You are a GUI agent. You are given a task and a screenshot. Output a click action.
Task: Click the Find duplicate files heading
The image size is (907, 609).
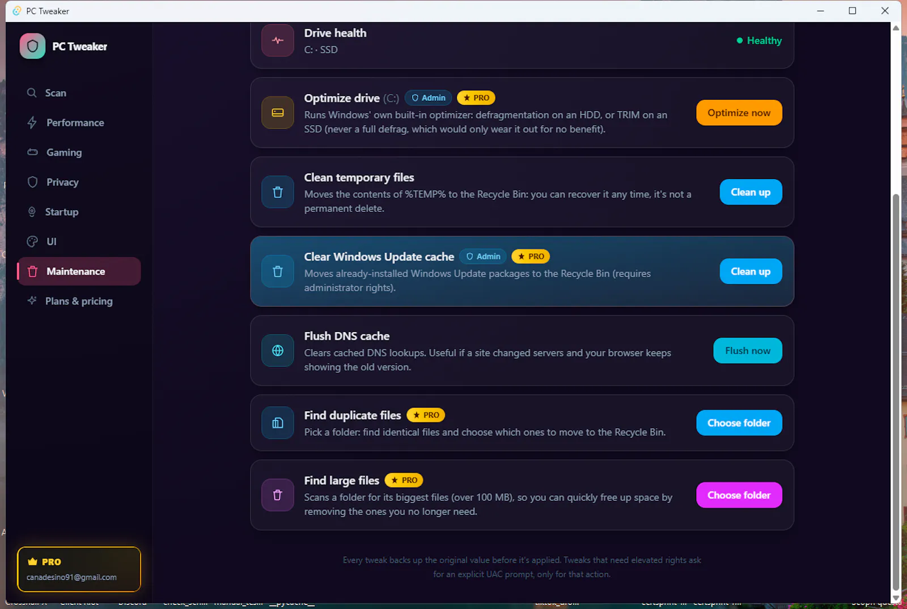coord(353,415)
